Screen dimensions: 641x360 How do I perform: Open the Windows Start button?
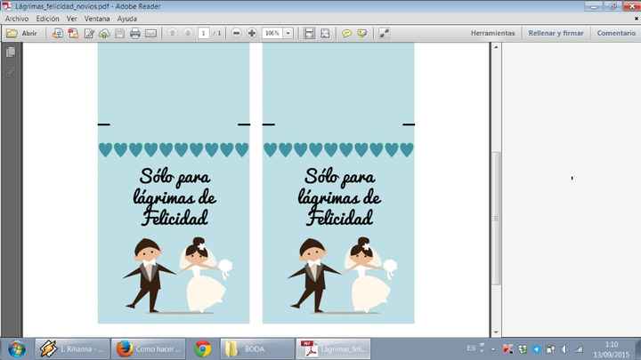click(x=17, y=349)
